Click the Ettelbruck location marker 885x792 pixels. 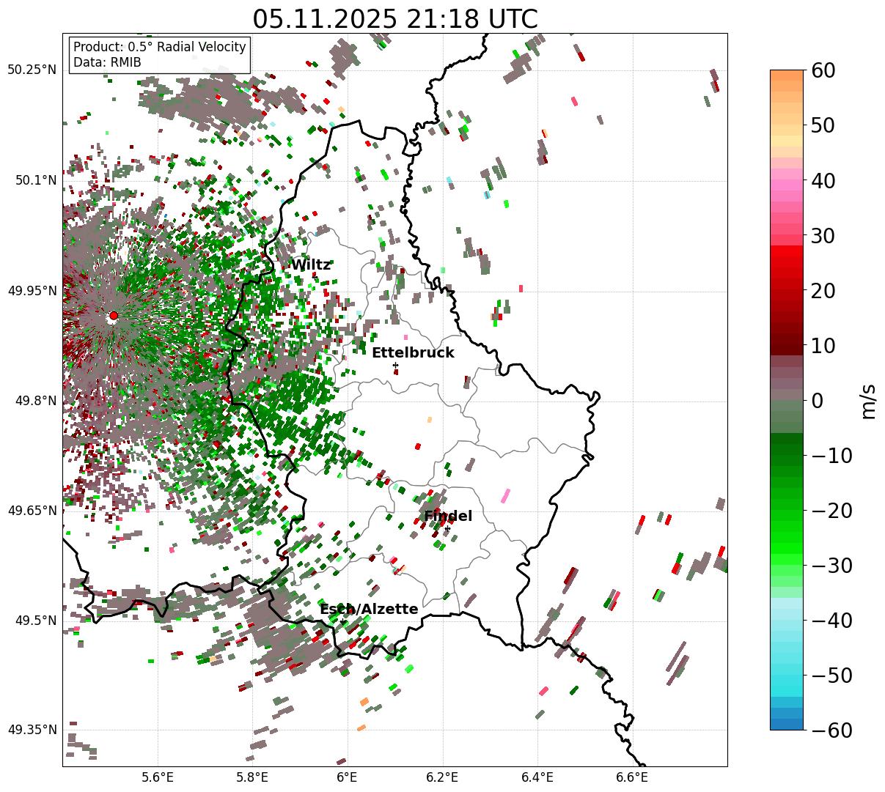pos(396,365)
